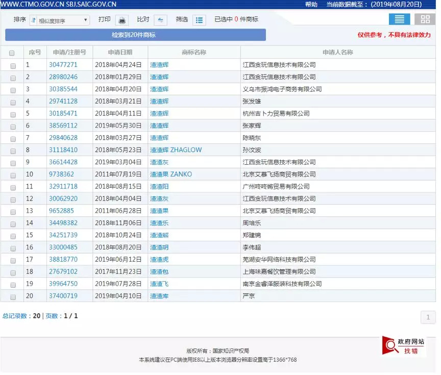Toggle the select-all checkbox in table header
Viewport: 441px width, 375px height.
click(12, 53)
